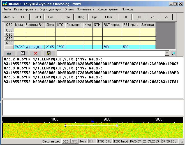Viewport: 185px width, 145px height.
Task: Click the 1200 baud status field
Action: coord(121,141)
